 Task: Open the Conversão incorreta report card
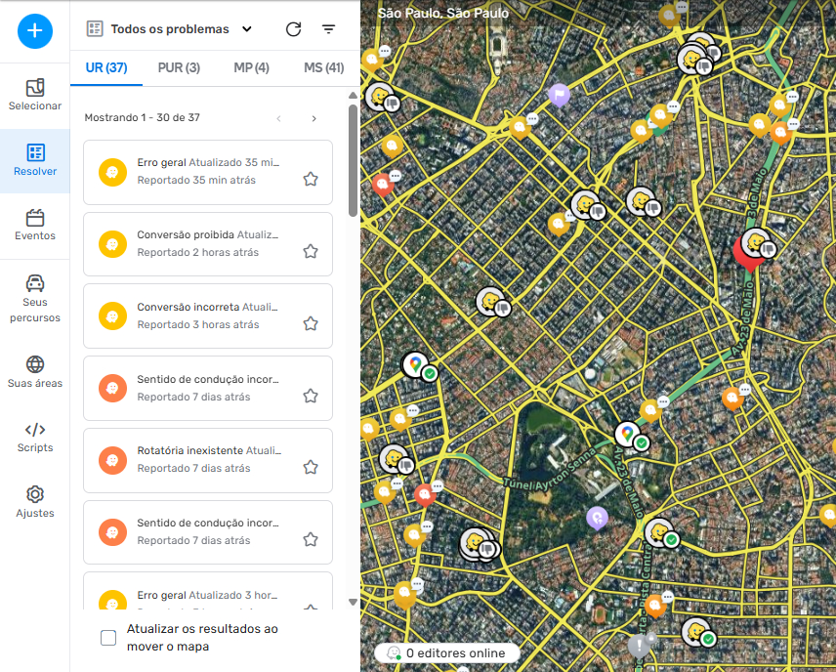[x=207, y=315]
